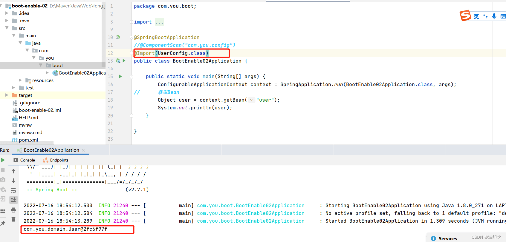Collapse the main folder
The height and width of the screenshot is (242, 506).
tap(13, 35)
